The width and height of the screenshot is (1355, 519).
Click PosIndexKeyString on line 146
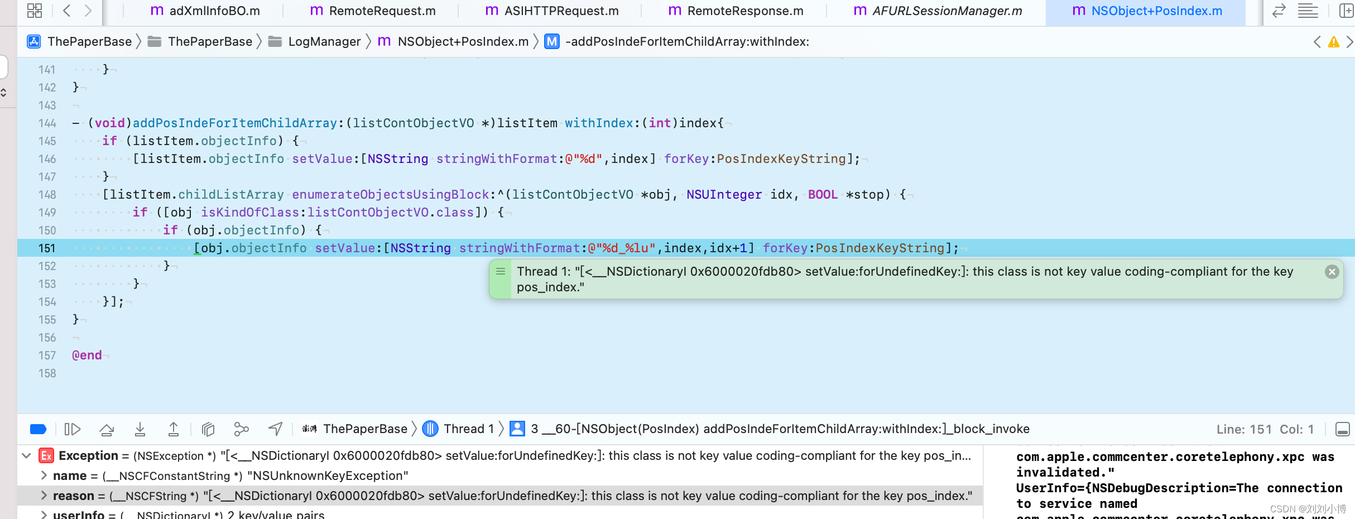point(781,159)
